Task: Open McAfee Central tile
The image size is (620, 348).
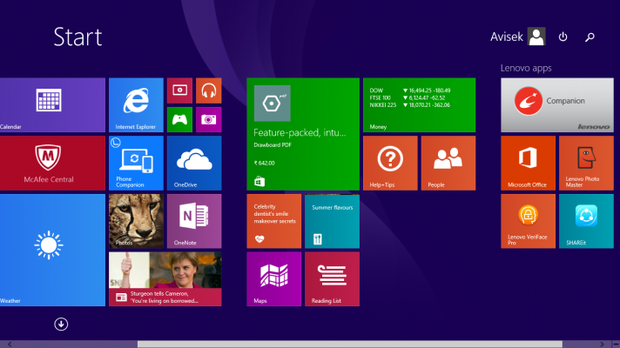Action: point(52,164)
